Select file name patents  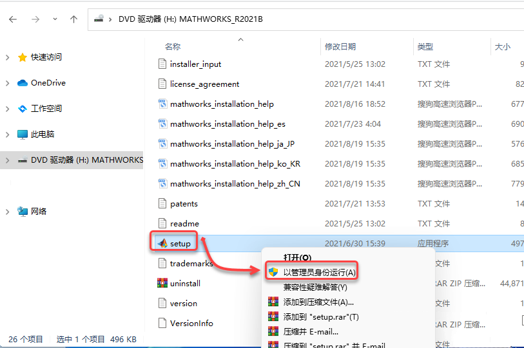[x=184, y=204]
